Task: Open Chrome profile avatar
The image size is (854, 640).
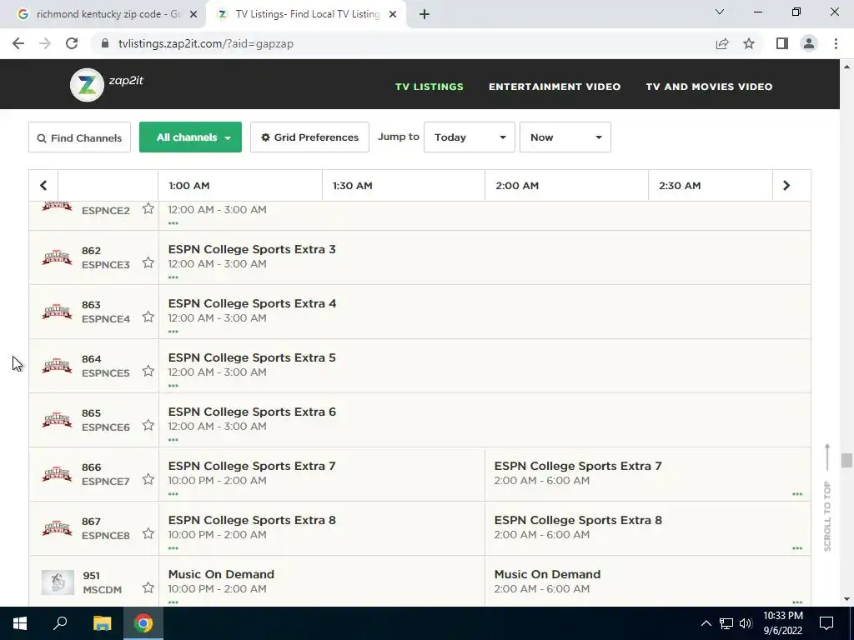Action: [x=809, y=43]
